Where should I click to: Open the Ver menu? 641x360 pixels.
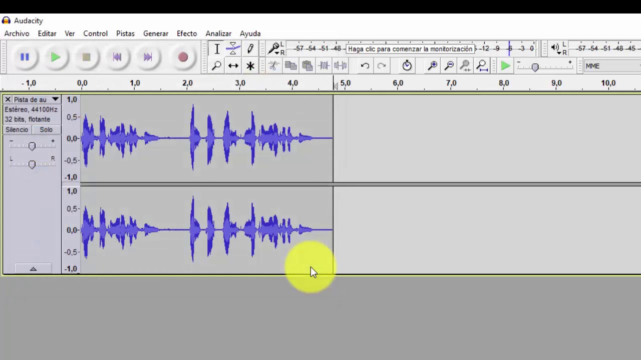(x=70, y=33)
